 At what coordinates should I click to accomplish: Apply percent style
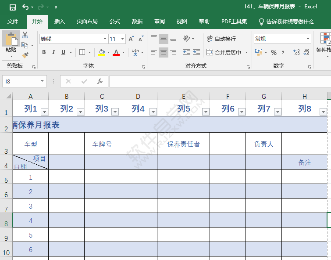pos(274,52)
